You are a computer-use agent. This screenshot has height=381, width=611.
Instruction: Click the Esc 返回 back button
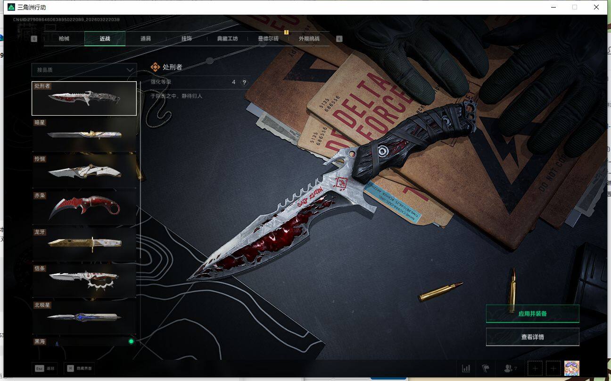click(44, 368)
